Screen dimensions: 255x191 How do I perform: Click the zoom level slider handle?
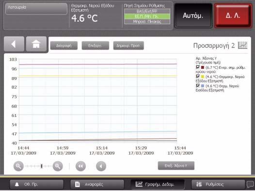pos(42,166)
